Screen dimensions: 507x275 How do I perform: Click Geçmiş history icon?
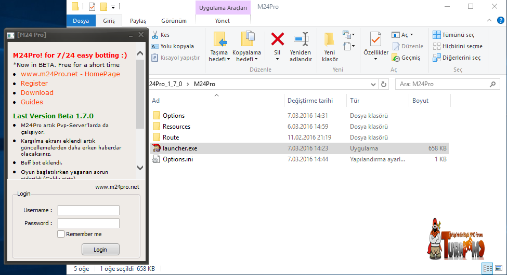point(396,58)
